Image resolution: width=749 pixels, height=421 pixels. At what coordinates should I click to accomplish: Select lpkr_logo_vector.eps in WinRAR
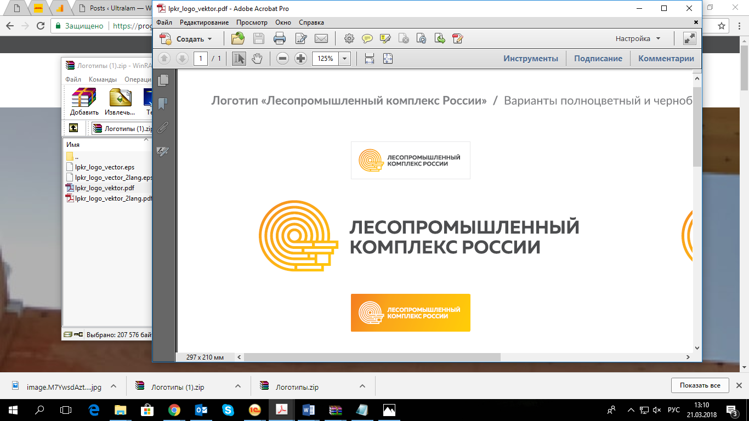click(x=105, y=167)
